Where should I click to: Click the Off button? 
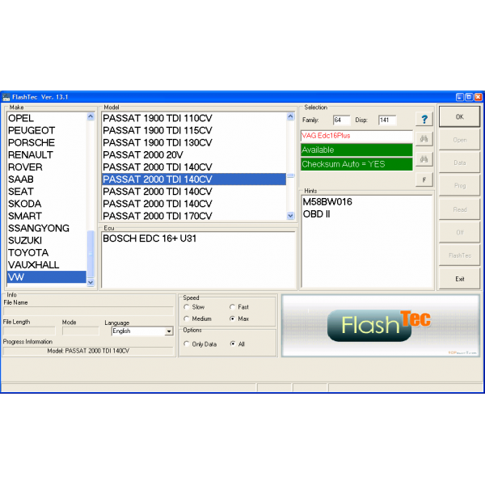pyautogui.click(x=459, y=232)
